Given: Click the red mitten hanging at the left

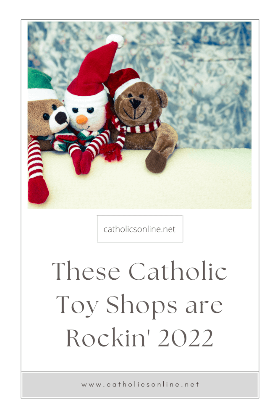Looking at the screenshot, I should coord(37,190).
